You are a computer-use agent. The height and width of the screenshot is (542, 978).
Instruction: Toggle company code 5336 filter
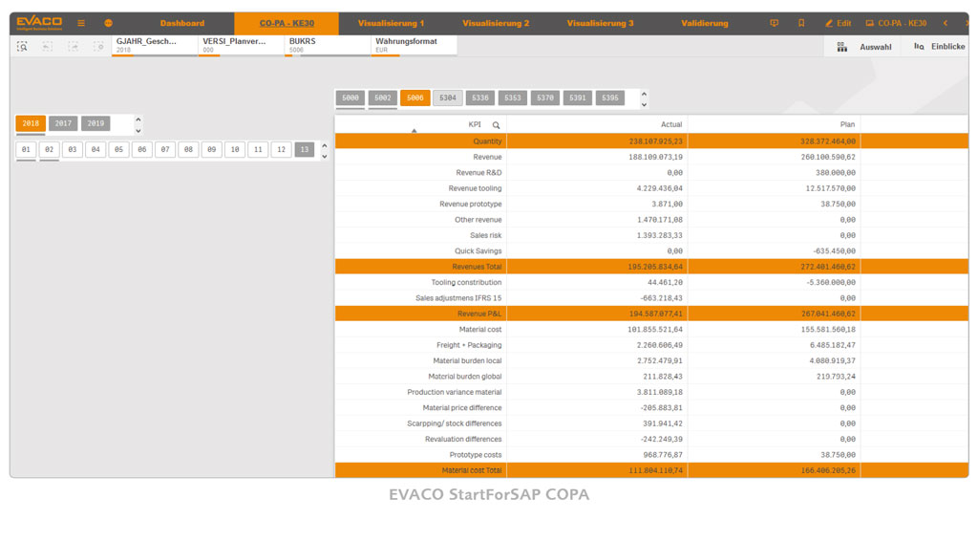[480, 98]
